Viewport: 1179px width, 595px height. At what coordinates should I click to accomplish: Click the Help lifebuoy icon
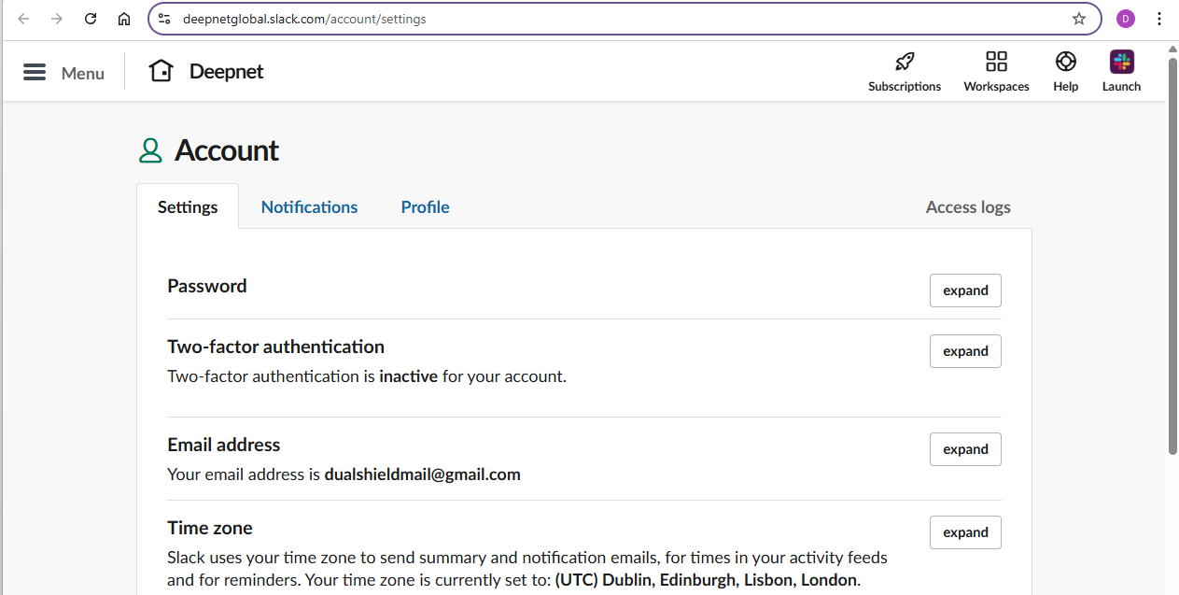coord(1065,63)
